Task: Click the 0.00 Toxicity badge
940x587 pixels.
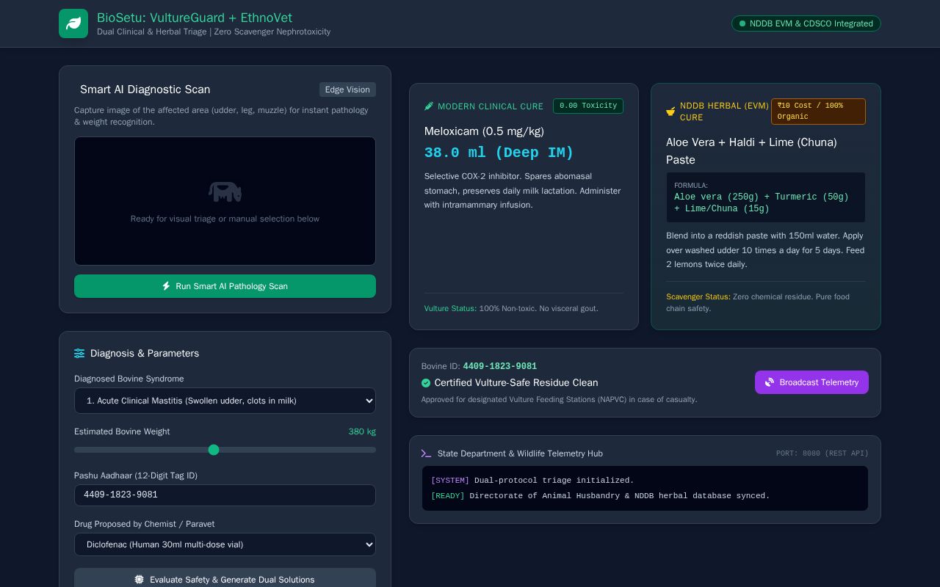Action: coord(588,106)
